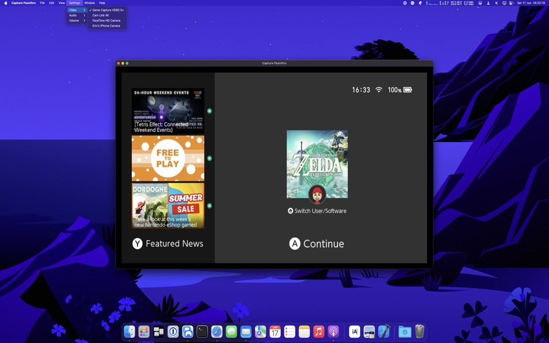Expand the Video submenu
This screenshot has width=549, height=343.
tap(77, 10)
